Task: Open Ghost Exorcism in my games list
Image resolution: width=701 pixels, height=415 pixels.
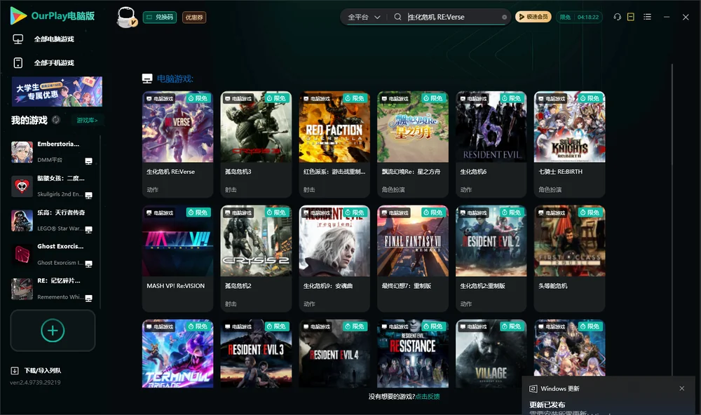Action: tap(53, 254)
